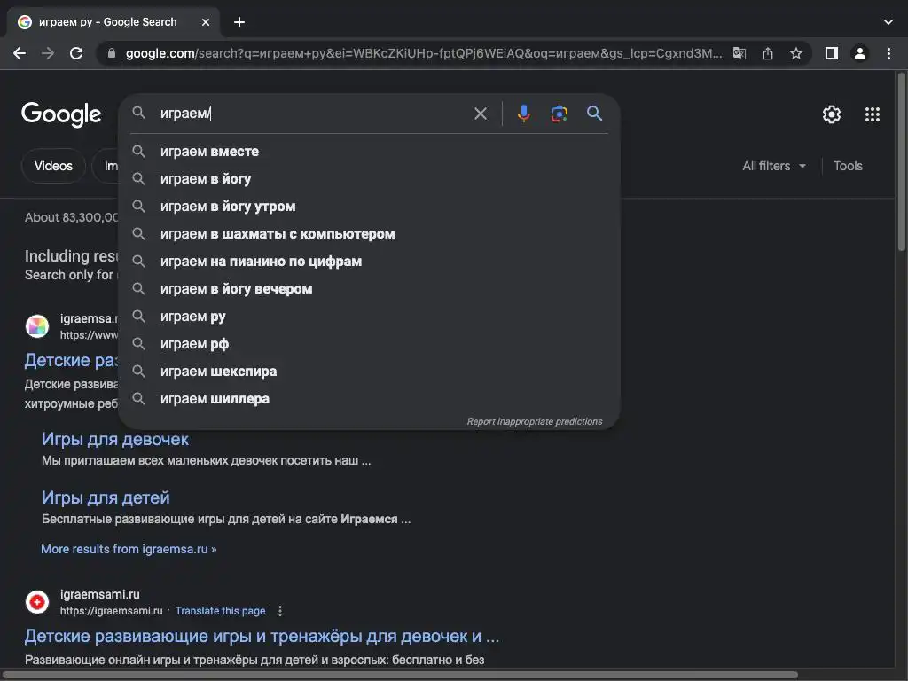Select the играем ру Google Search tab
Viewport: 908px width, 681px height.
[x=113, y=22]
